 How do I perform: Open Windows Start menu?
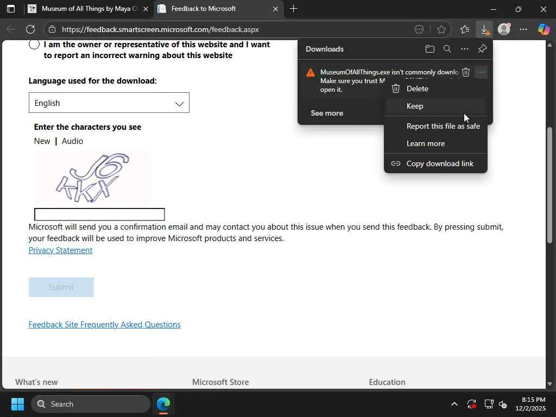17,404
